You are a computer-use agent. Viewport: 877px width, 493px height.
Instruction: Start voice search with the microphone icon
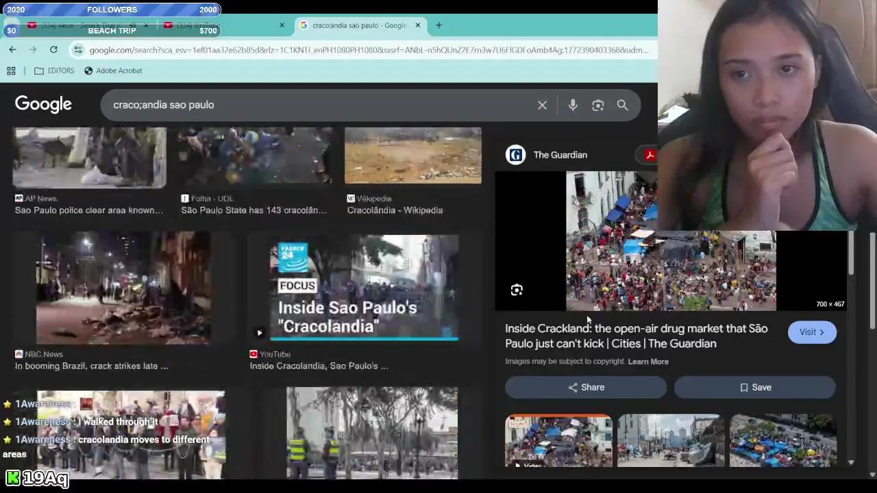(573, 105)
